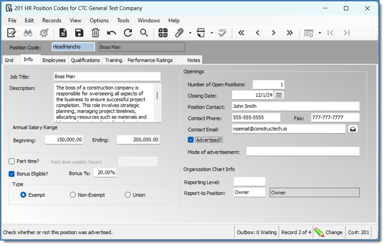Jump to first record double arrow
Screen dimensions: 385x246
pos(241,33)
